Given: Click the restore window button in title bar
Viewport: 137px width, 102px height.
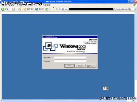Looking at the screenshot, I should 132,2.
